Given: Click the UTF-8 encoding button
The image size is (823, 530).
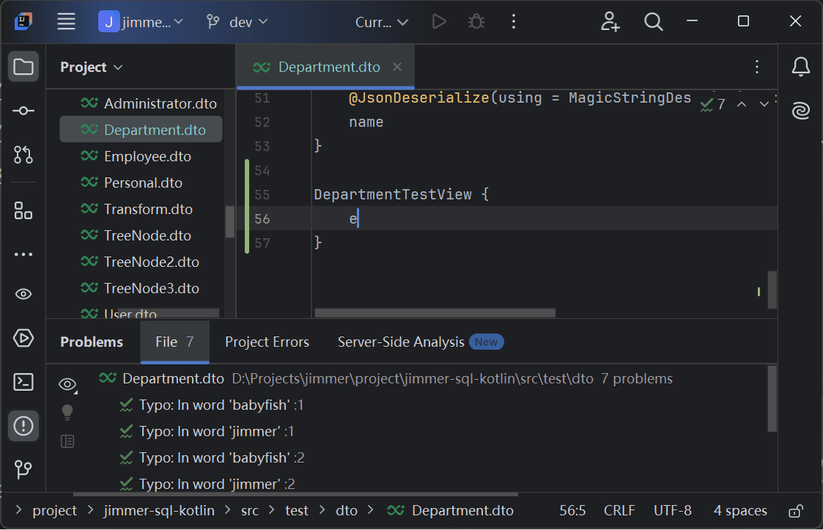Looking at the screenshot, I should coord(672,511).
